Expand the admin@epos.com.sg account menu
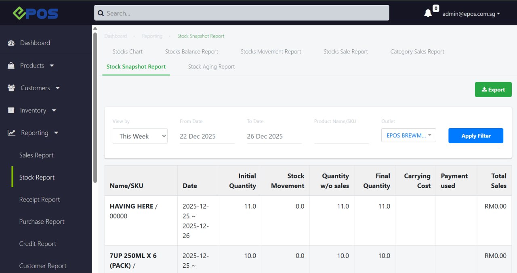Screen dimensions: 517x273 (x=471, y=14)
